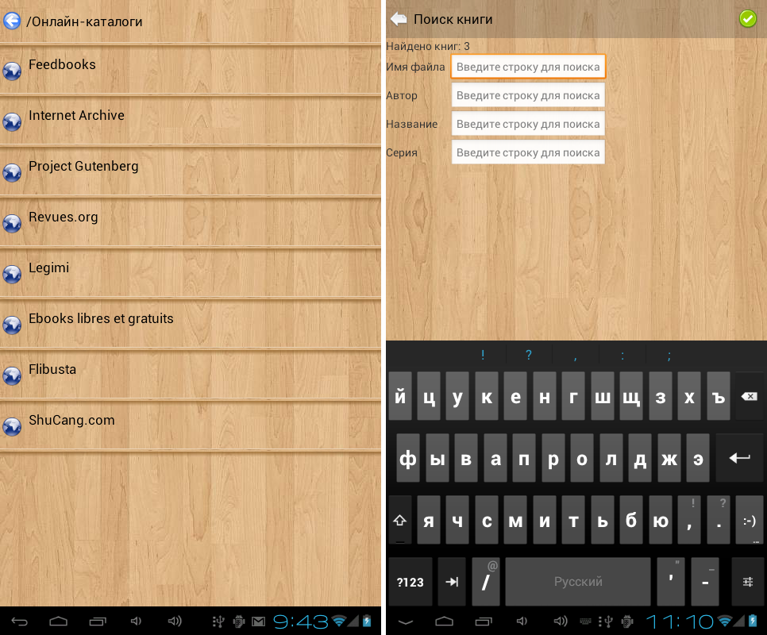Screen dimensions: 767x635
Task: Tap the apostrophe key on keyboard
Action: click(671, 582)
